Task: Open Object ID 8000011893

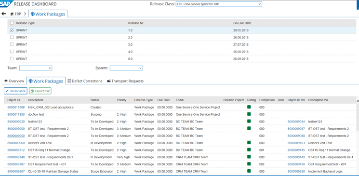Action: click(x=16, y=114)
